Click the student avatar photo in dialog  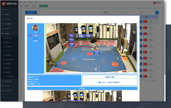point(36,28)
